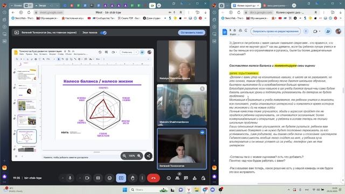Viewport: 345px width, 194px height.
Task: Open a new tab in left browser window
Action: (159, 5)
